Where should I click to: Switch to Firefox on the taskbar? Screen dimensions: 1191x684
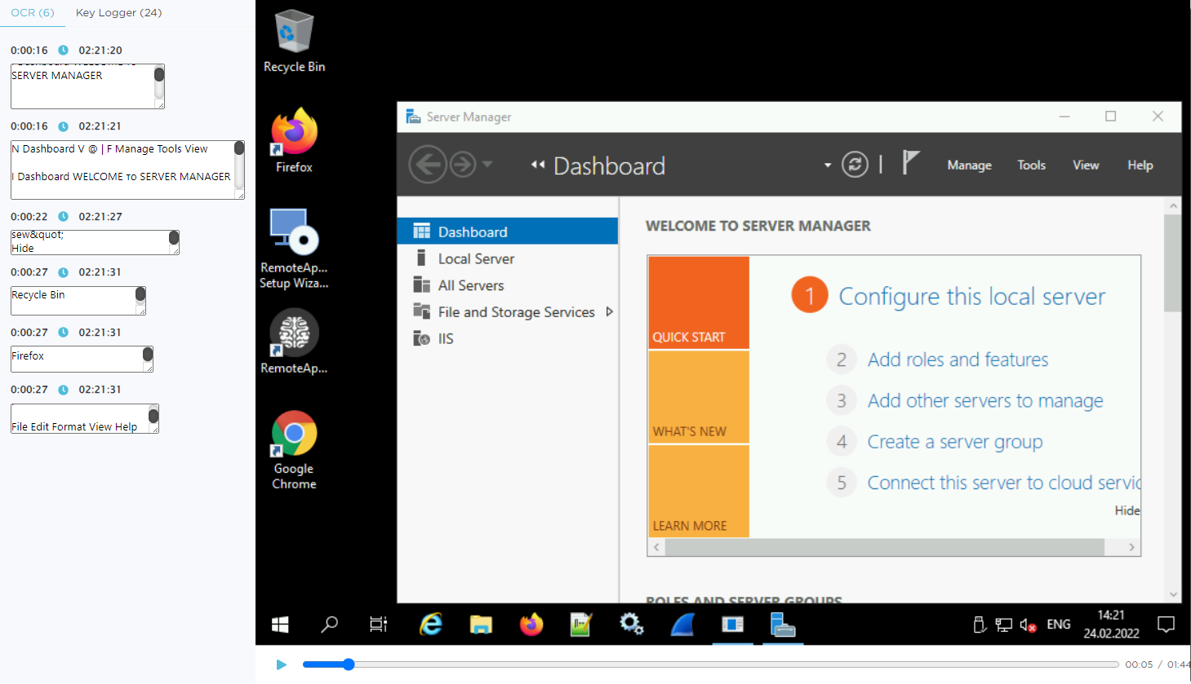tap(531, 624)
